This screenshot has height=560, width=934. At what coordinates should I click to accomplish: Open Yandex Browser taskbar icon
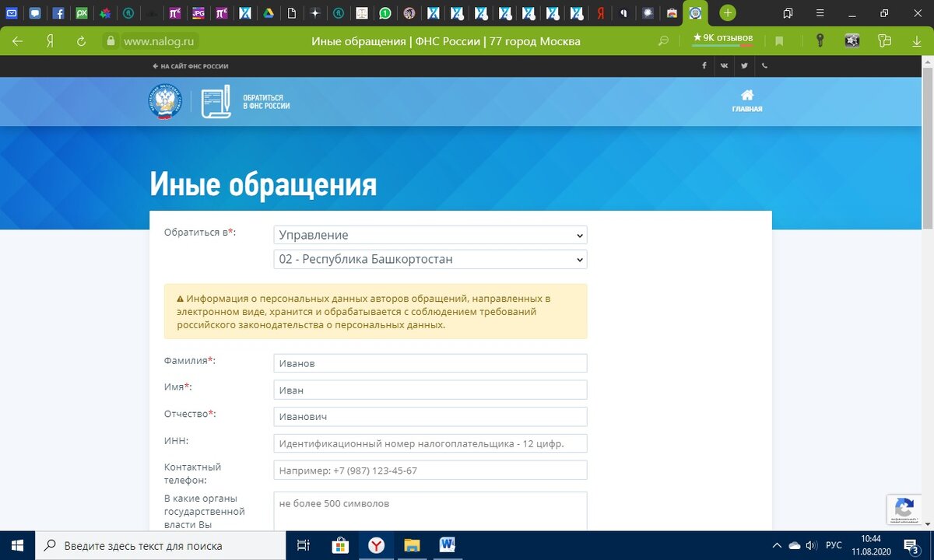376,545
